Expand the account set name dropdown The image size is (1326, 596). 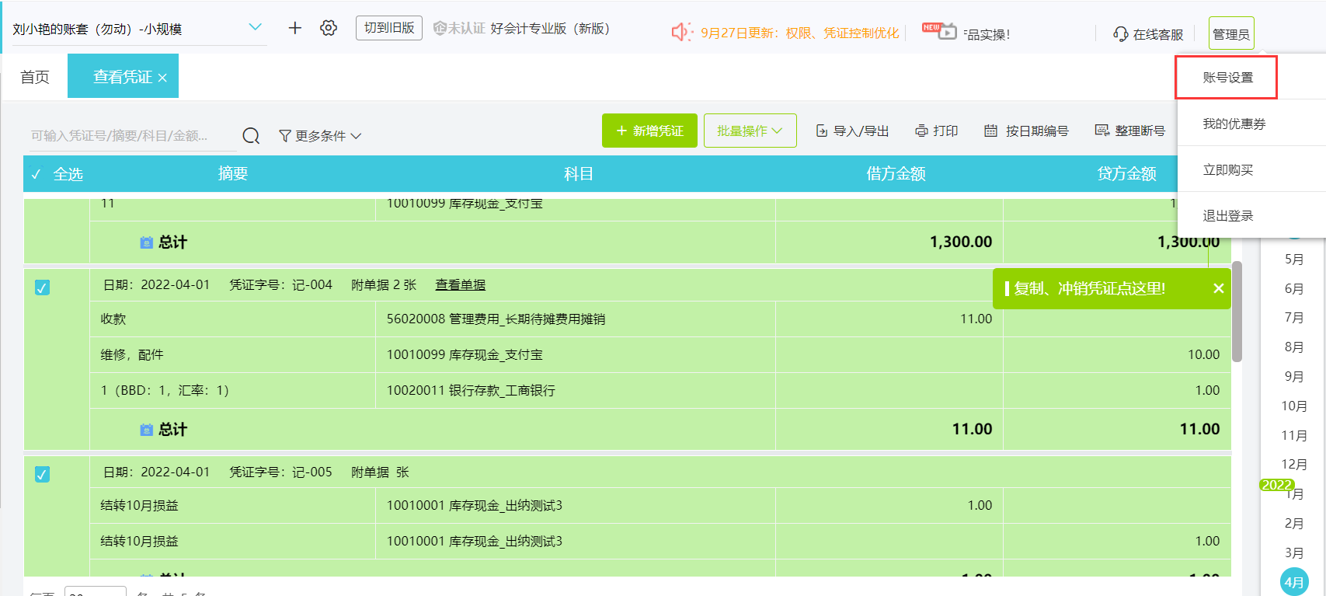tap(255, 28)
